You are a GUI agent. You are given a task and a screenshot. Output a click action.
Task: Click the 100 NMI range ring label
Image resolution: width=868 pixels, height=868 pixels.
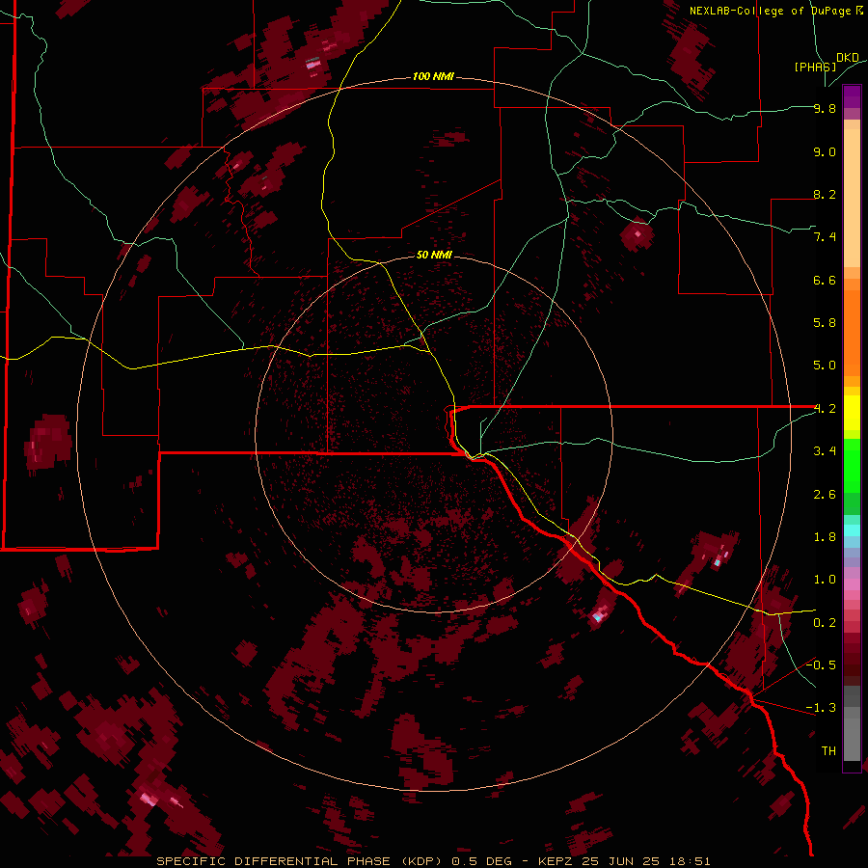click(433, 76)
